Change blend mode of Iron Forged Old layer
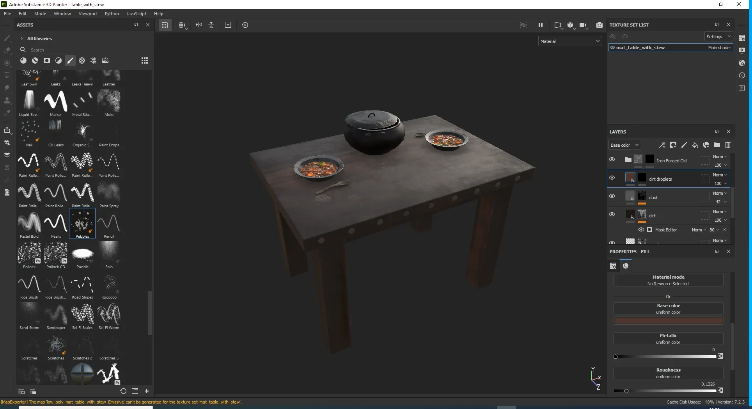 pos(720,156)
